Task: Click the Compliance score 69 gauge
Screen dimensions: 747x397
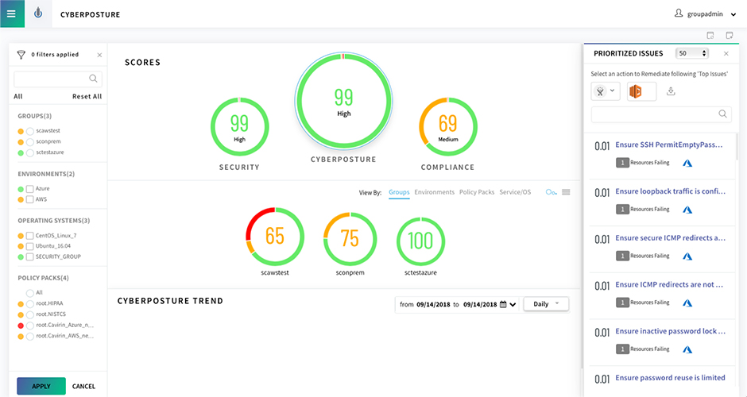Action: [x=448, y=126]
